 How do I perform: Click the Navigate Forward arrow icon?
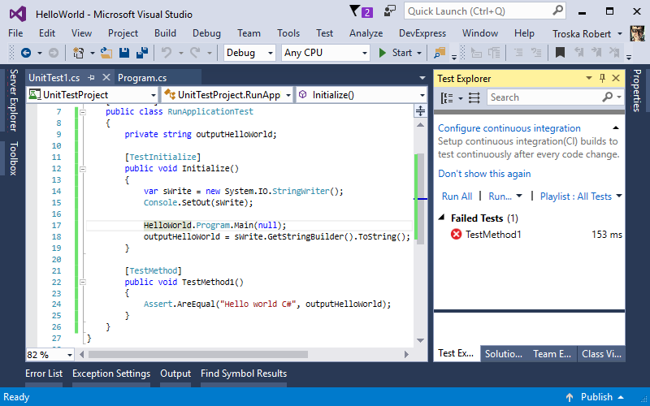[54, 53]
